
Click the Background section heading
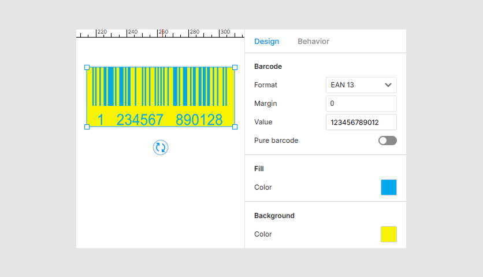point(274,216)
